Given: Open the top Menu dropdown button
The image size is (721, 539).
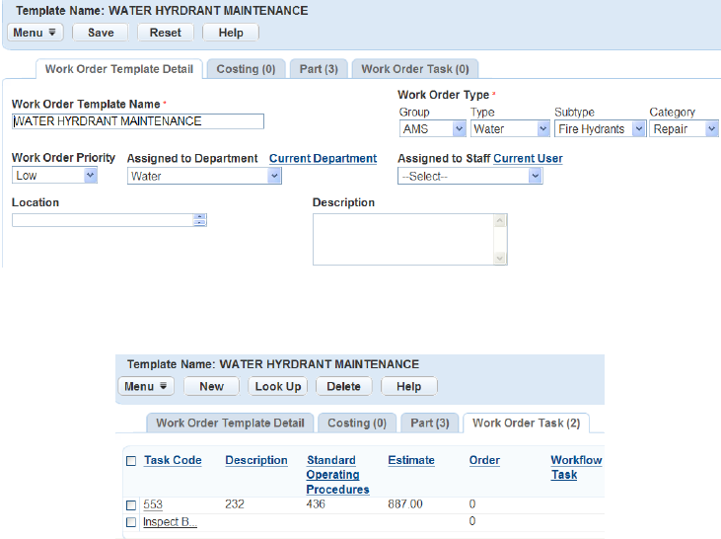Looking at the screenshot, I should click(36, 33).
